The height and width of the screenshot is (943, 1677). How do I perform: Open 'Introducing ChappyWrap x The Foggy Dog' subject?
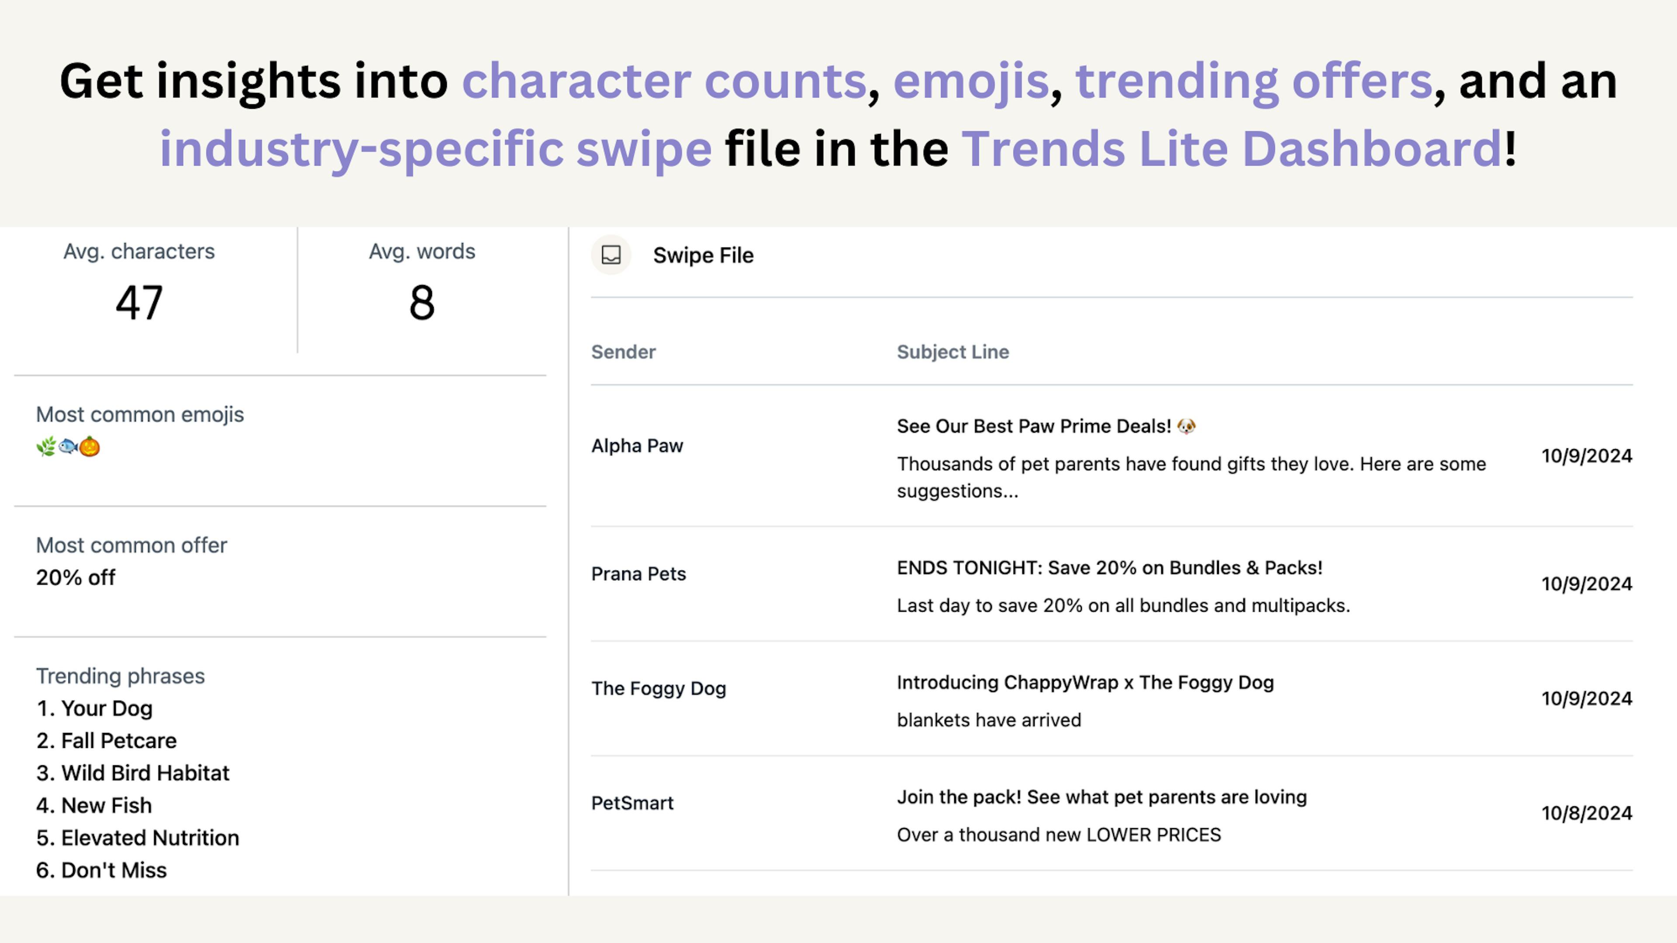tap(1085, 683)
